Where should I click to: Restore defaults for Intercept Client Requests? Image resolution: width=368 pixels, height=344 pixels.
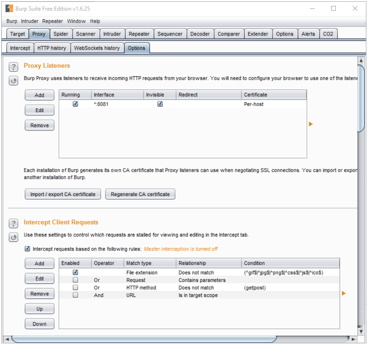click(13, 237)
